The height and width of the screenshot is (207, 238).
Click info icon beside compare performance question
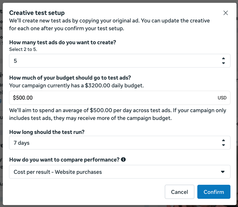(x=123, y=160)
